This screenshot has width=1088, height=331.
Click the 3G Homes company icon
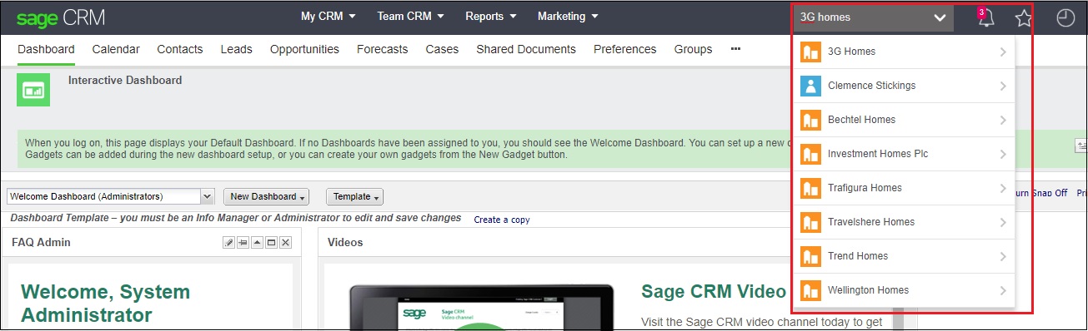[810, 52]
